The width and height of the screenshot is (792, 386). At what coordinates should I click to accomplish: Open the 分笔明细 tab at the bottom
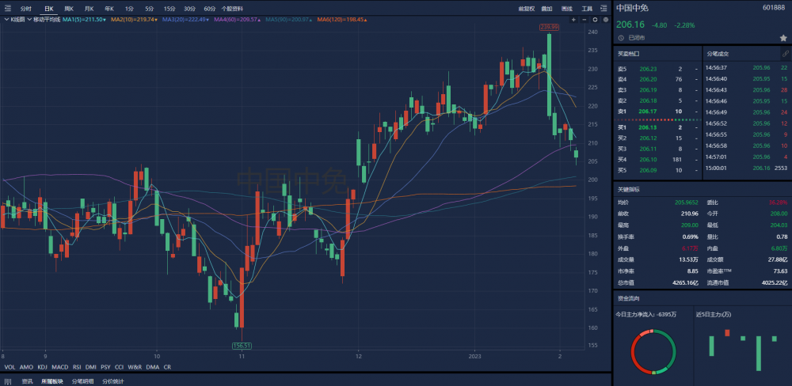point(82,380)
